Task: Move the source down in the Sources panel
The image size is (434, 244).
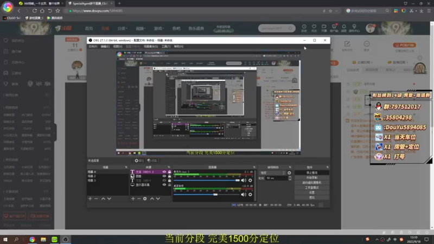Action: tap(158, 198)
